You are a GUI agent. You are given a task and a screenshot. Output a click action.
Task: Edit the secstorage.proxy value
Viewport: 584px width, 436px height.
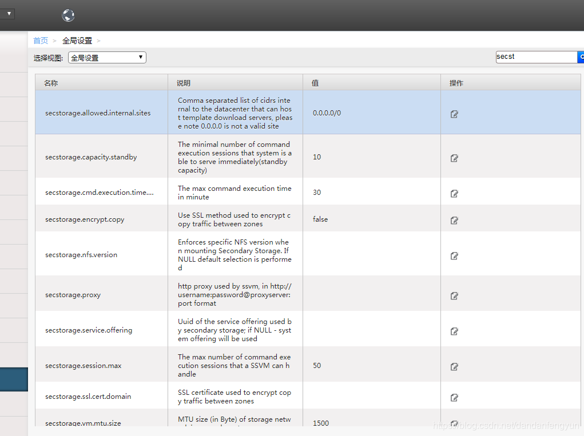(454, 296)
